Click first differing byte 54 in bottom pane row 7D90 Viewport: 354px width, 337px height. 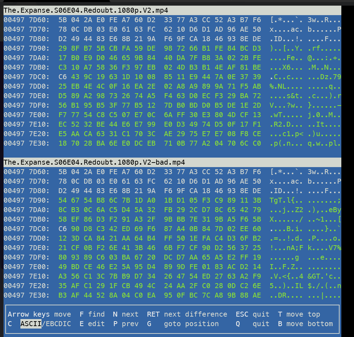tap(63, 200)
